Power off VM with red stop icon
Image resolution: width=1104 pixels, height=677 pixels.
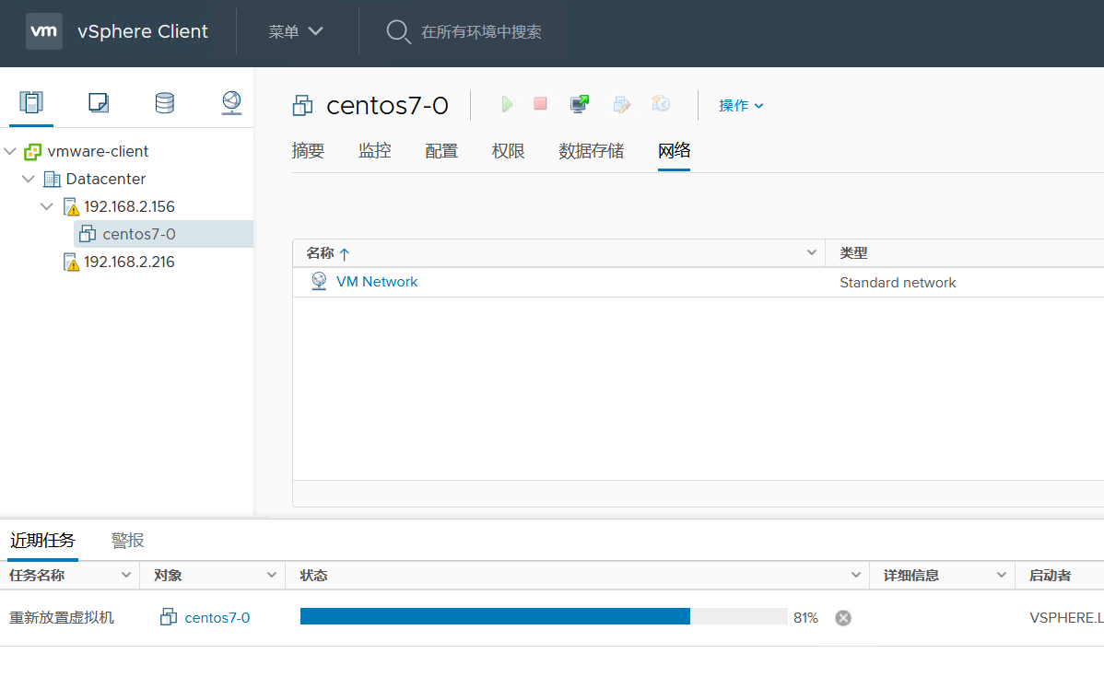click(x=540, y=104)
